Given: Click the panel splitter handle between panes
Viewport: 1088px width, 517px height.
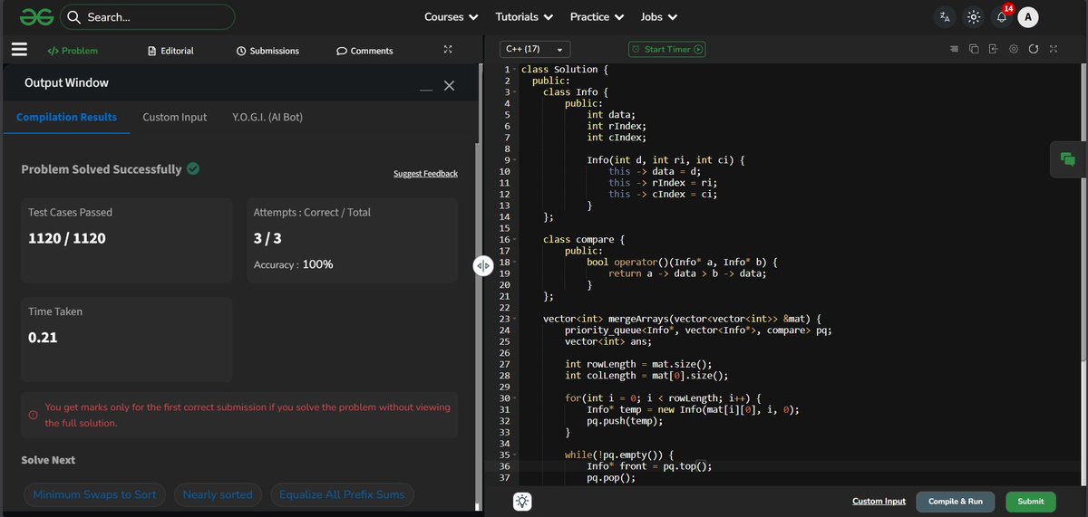Looking at the screenshot, I should coord(483,265).
